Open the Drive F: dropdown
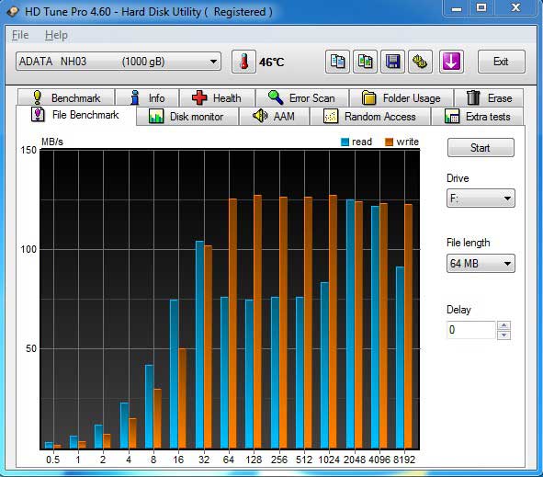Screen dimensions: 543x477 (481, 199)
